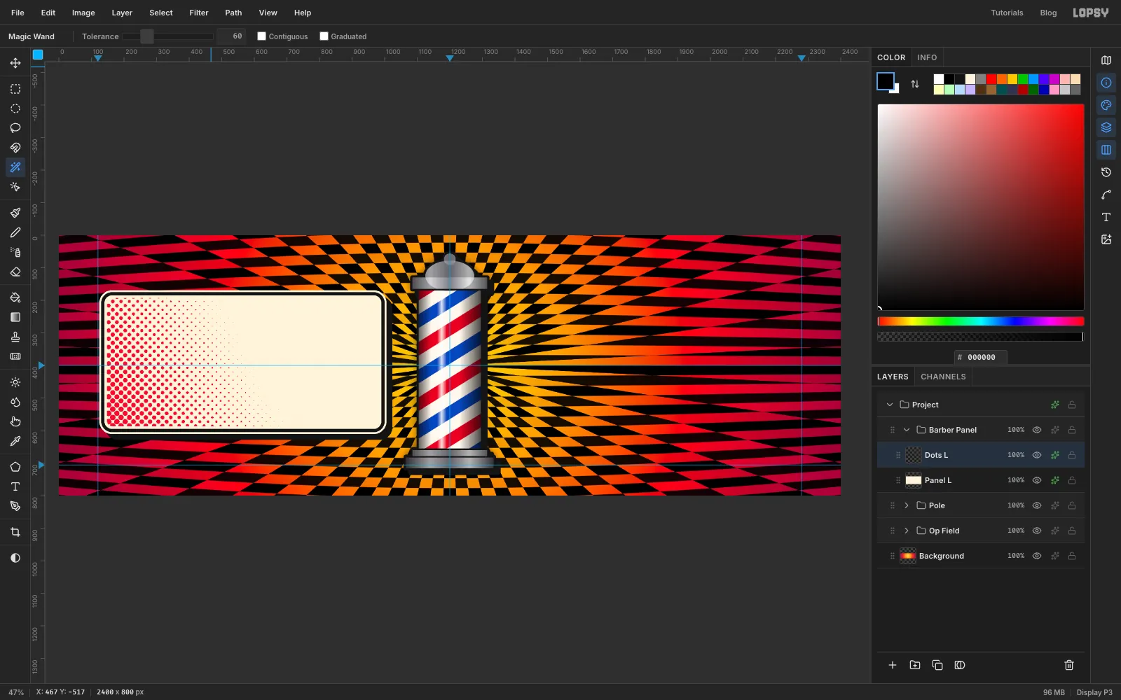Switch to the Channels tab
Image resolution: width=1121 pixels, height=700 pixels.
(x=943, y=377)
